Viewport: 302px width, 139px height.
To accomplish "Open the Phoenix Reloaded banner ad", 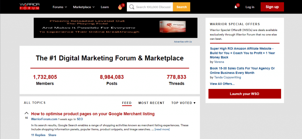I will 115,28.
